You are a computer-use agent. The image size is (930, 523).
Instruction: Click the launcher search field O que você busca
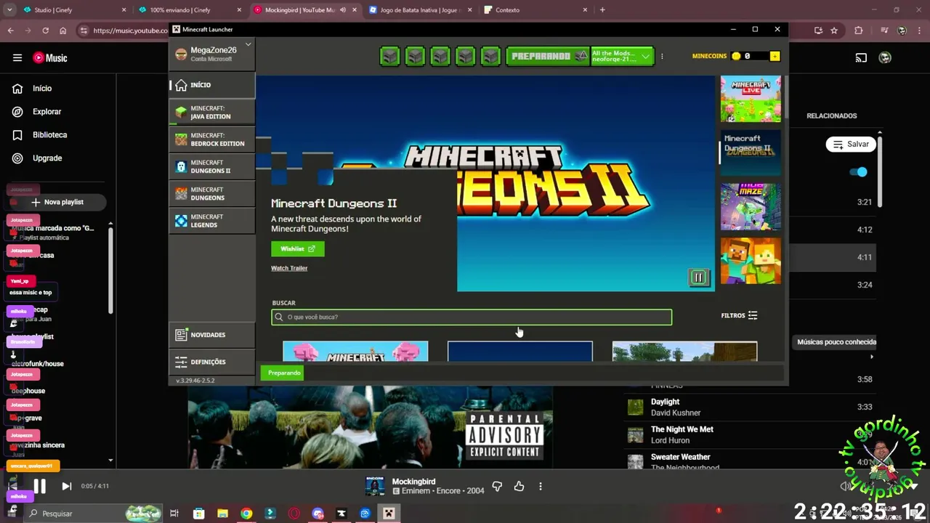pos(472,317)
